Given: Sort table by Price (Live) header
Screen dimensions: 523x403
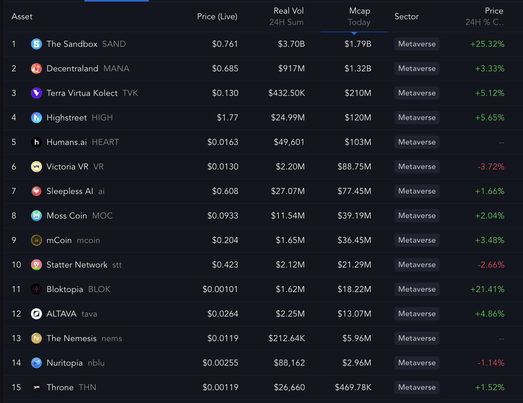Looking at the screenshot, I should point(217,17).
